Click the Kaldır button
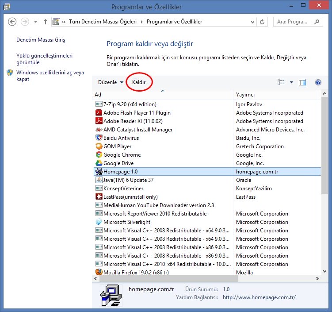Viewport: 332px width, 312px height. [139, 82]
